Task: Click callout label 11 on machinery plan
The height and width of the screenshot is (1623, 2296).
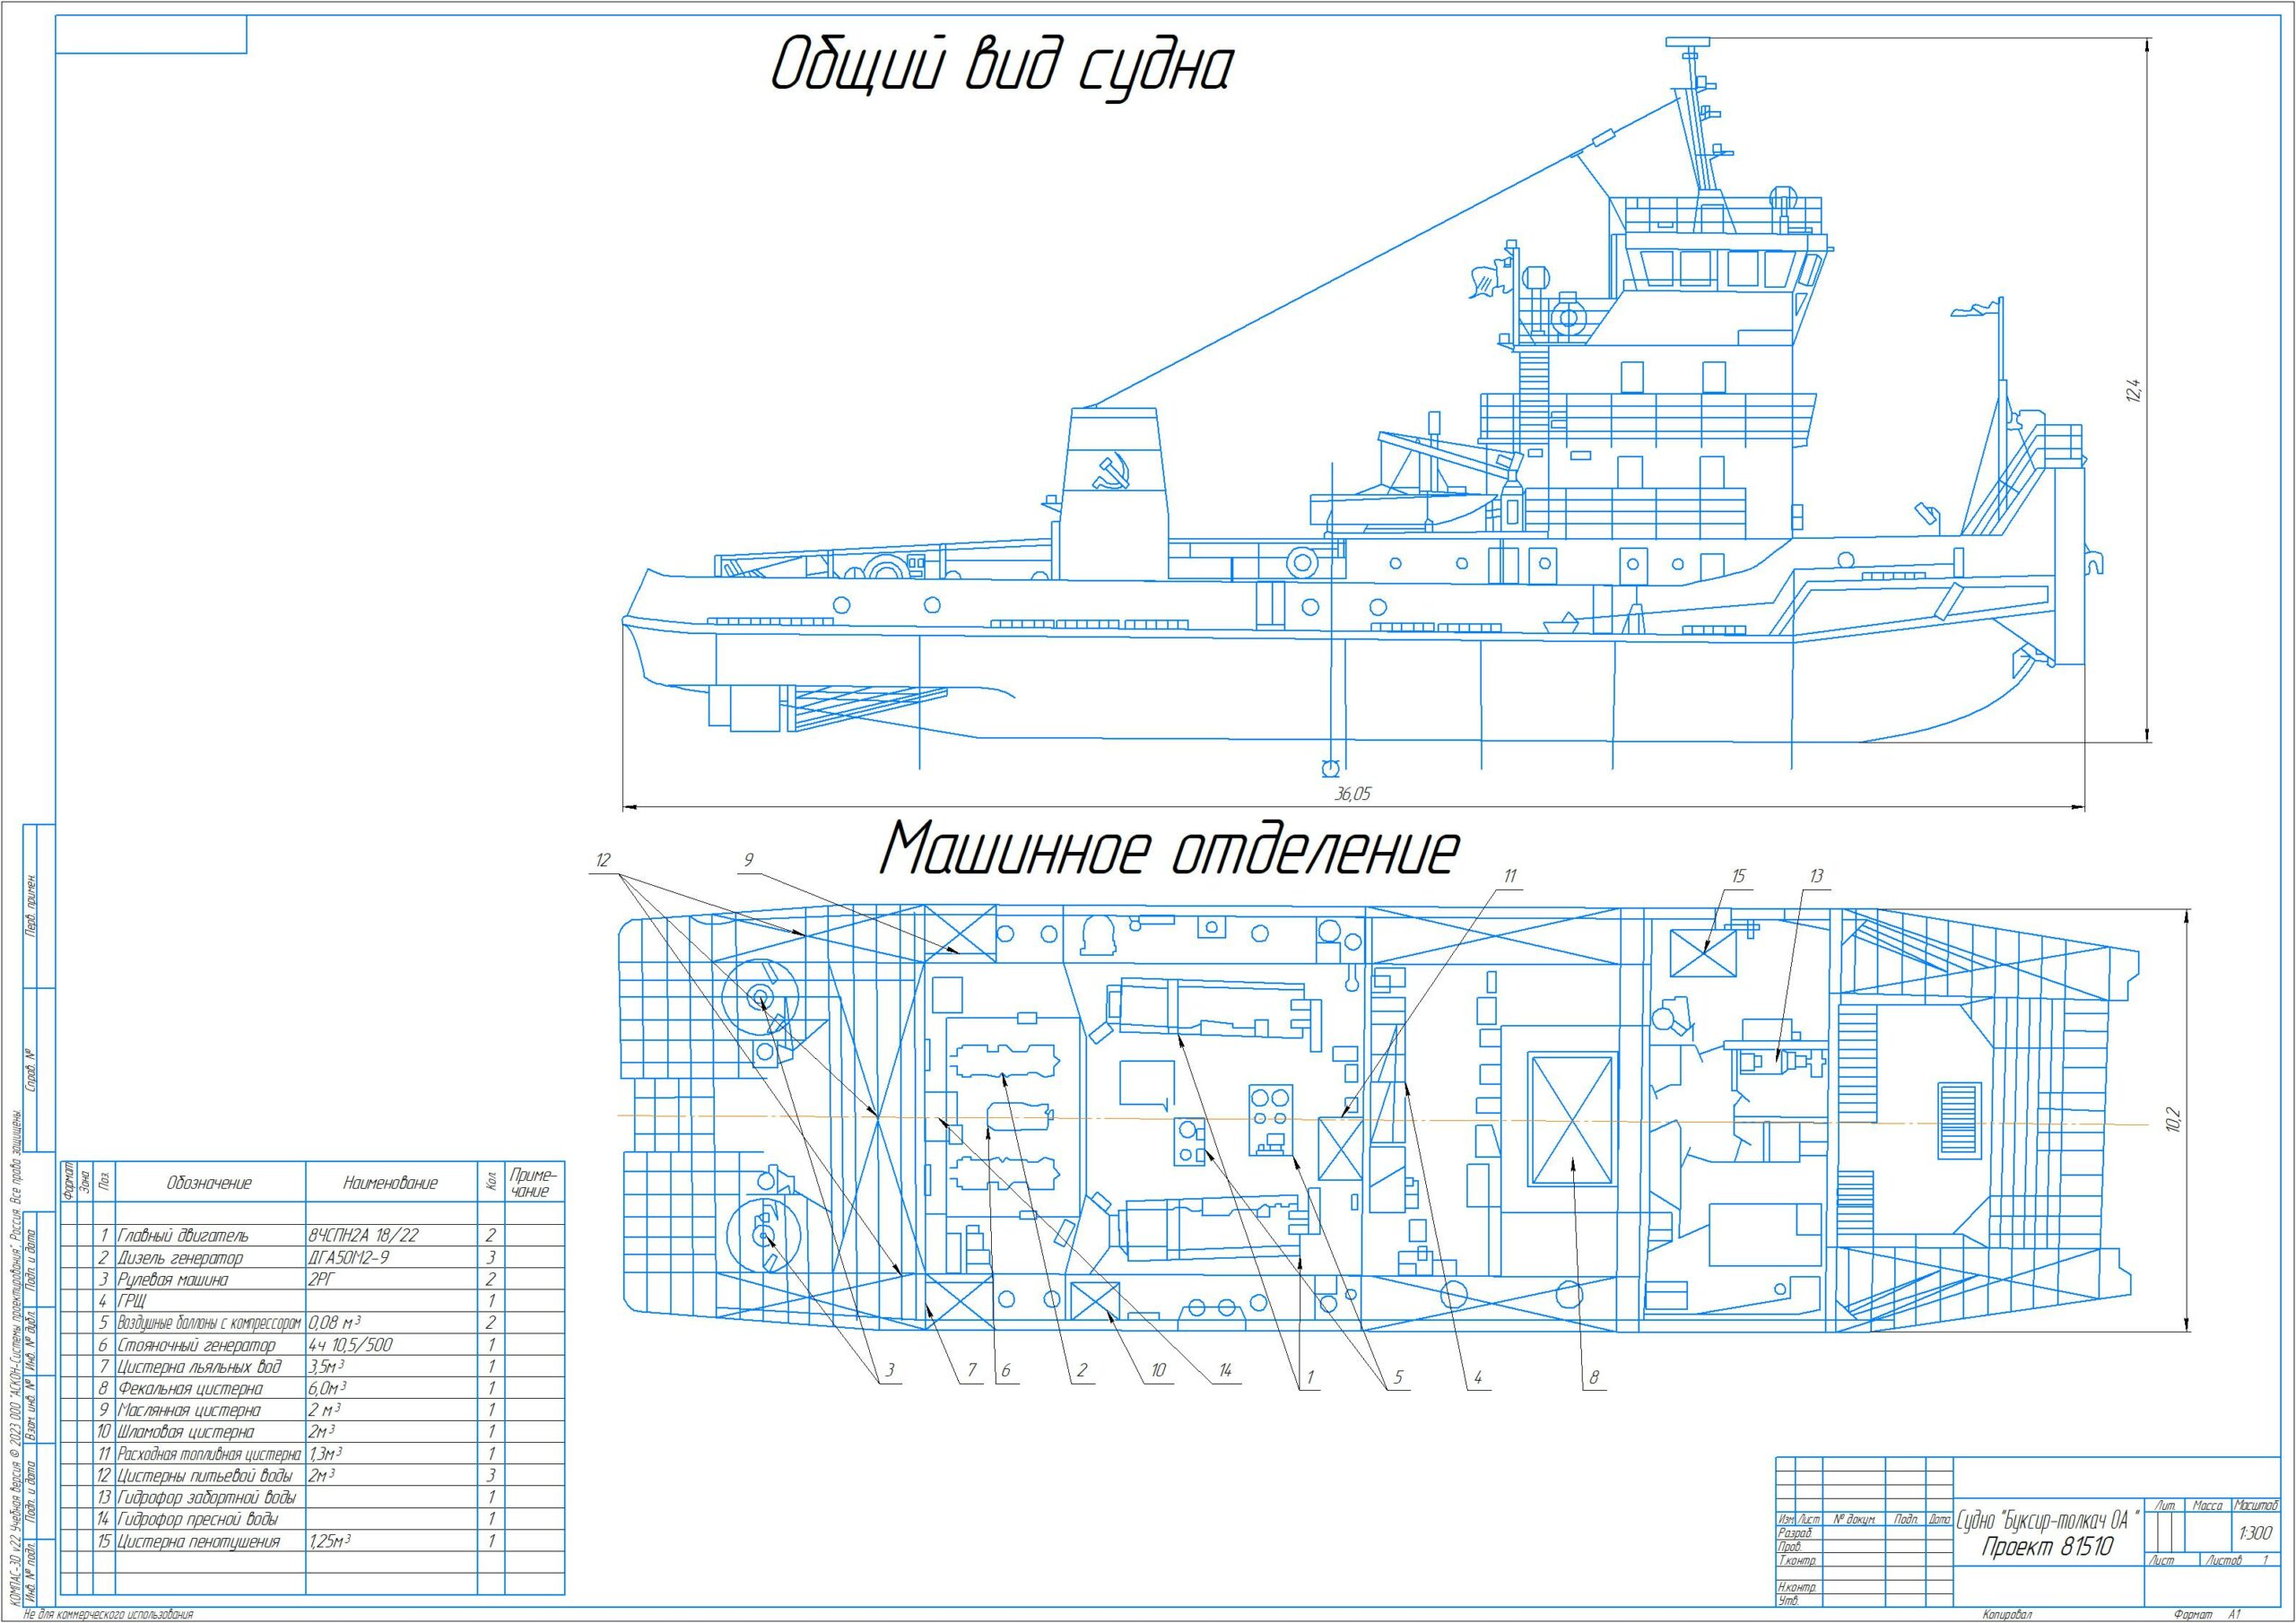Action: coord(1510,876)
